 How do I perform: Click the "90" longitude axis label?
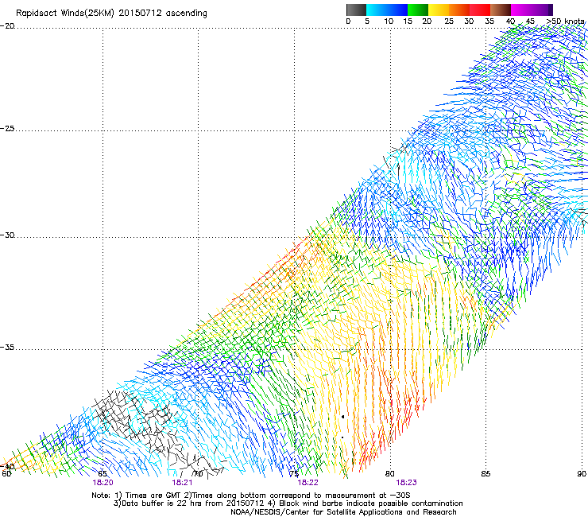[582, 474]
